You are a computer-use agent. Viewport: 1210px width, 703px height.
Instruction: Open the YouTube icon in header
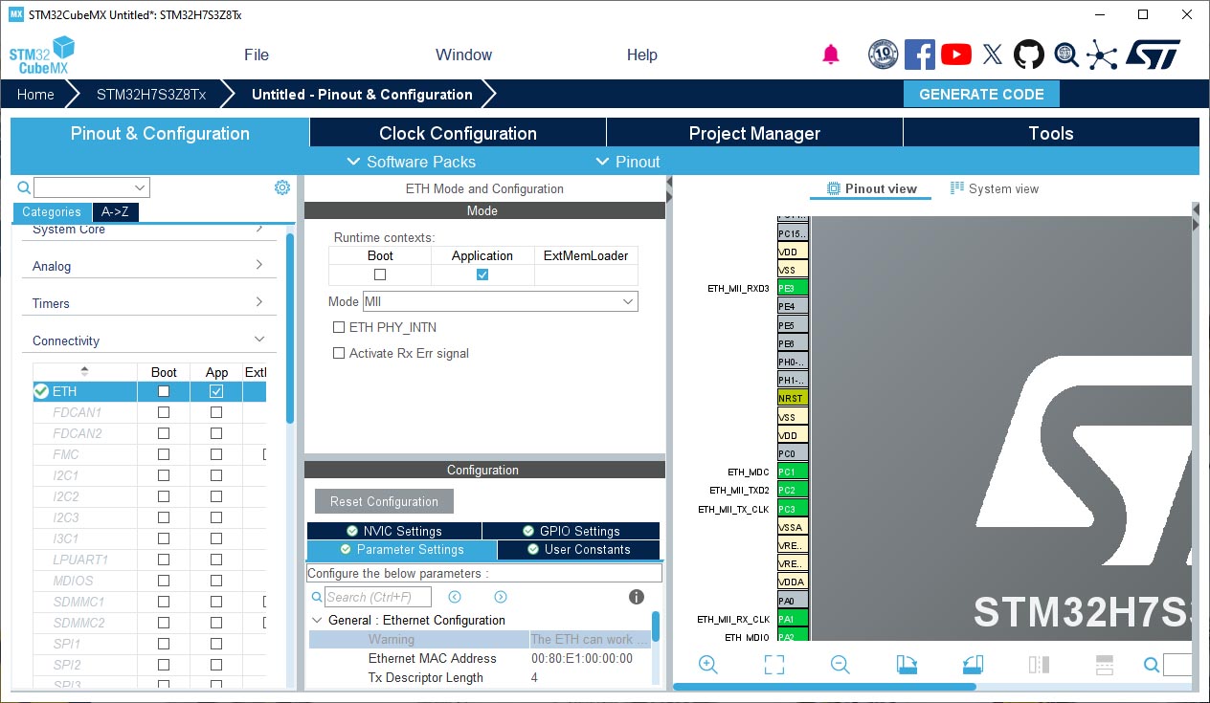(x=955, y=55)
